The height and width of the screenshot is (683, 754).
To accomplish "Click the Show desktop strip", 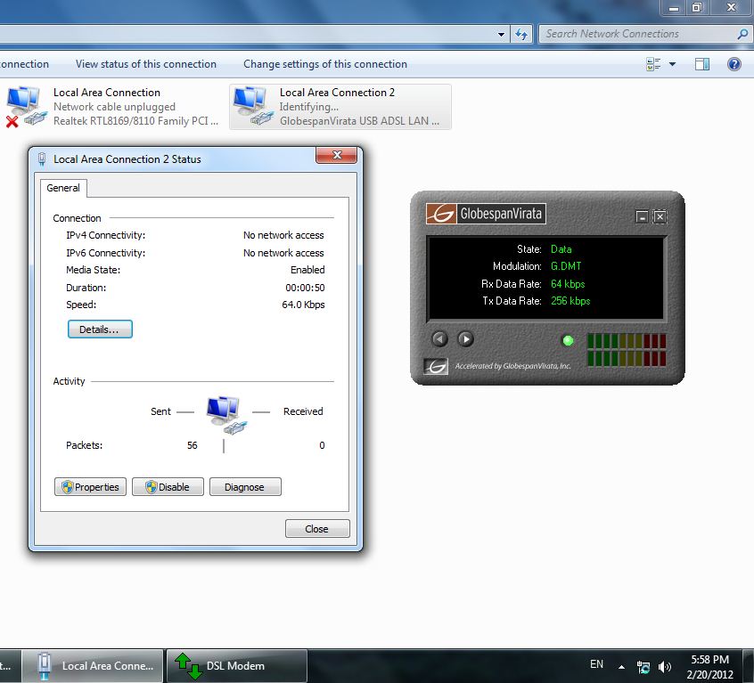I will point(749,666).
